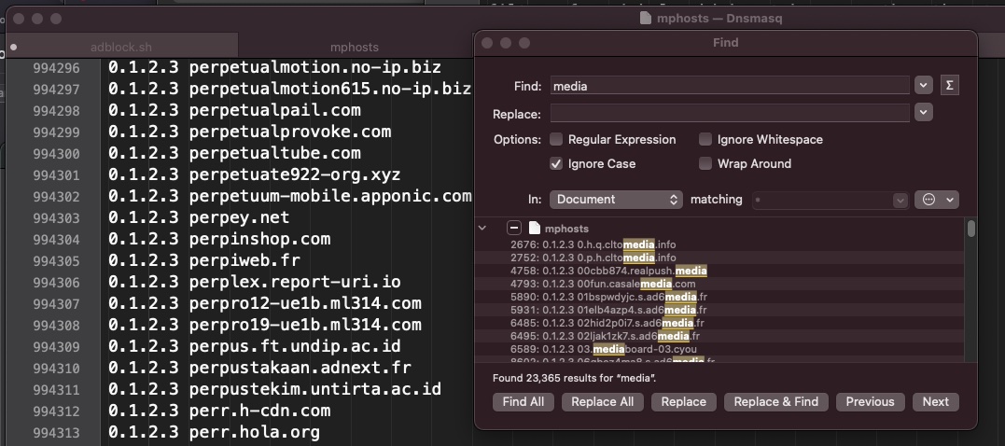Switch to the mphosts tab

(355, 47)
